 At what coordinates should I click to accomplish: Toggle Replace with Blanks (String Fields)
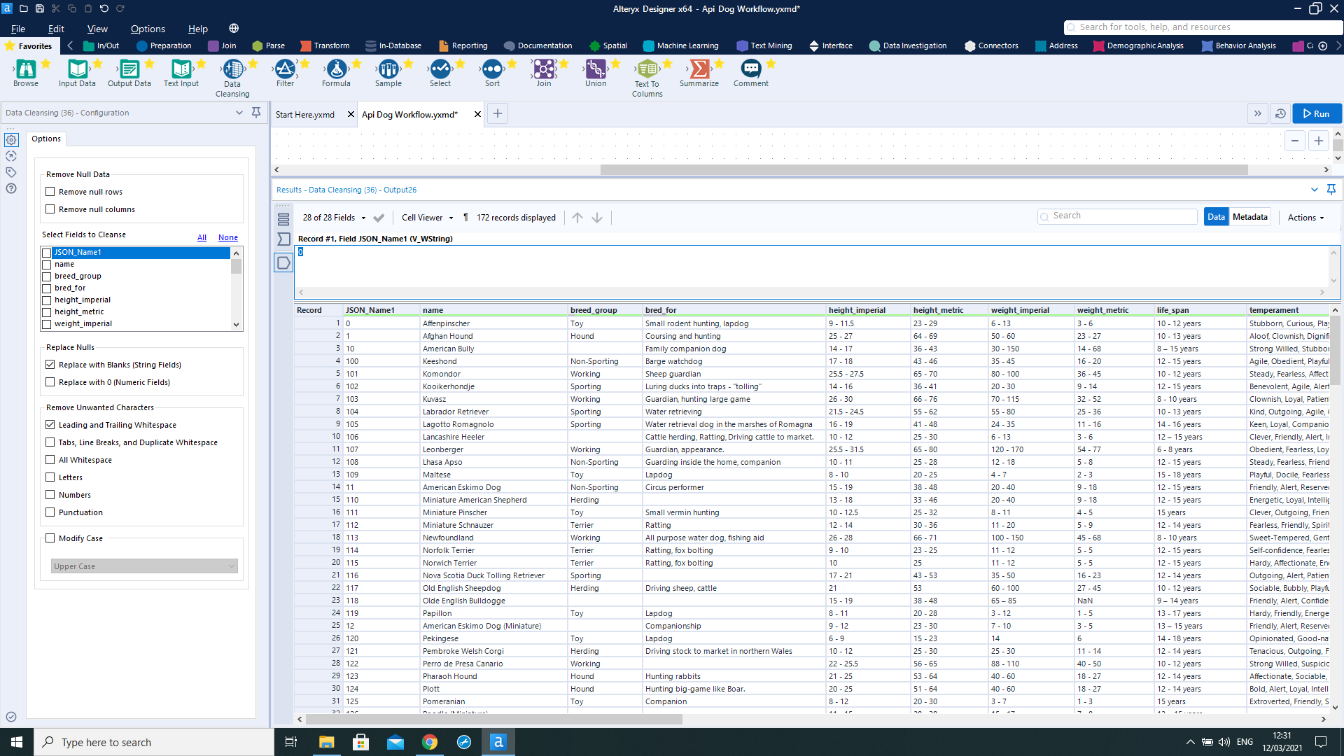tap(50, 365)
